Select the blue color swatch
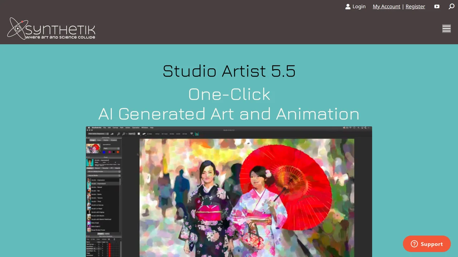 click(x=104, y=152)
